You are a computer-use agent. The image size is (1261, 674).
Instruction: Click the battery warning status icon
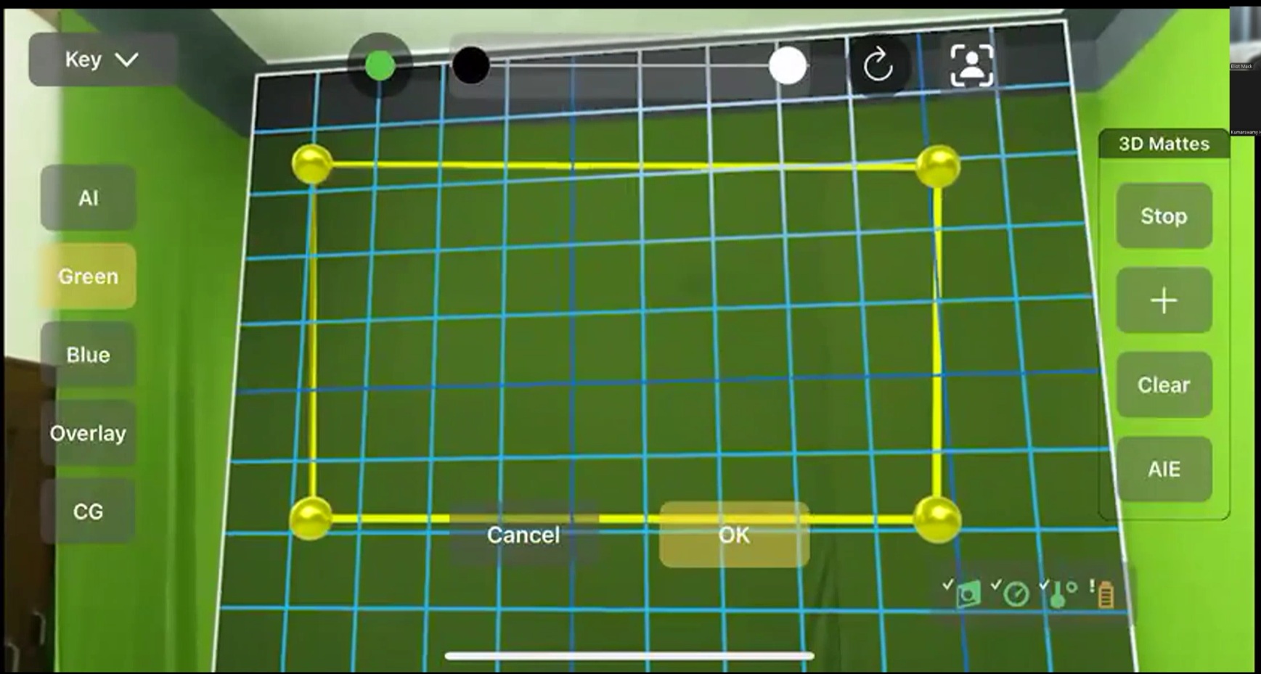(x=1106, y=594)
